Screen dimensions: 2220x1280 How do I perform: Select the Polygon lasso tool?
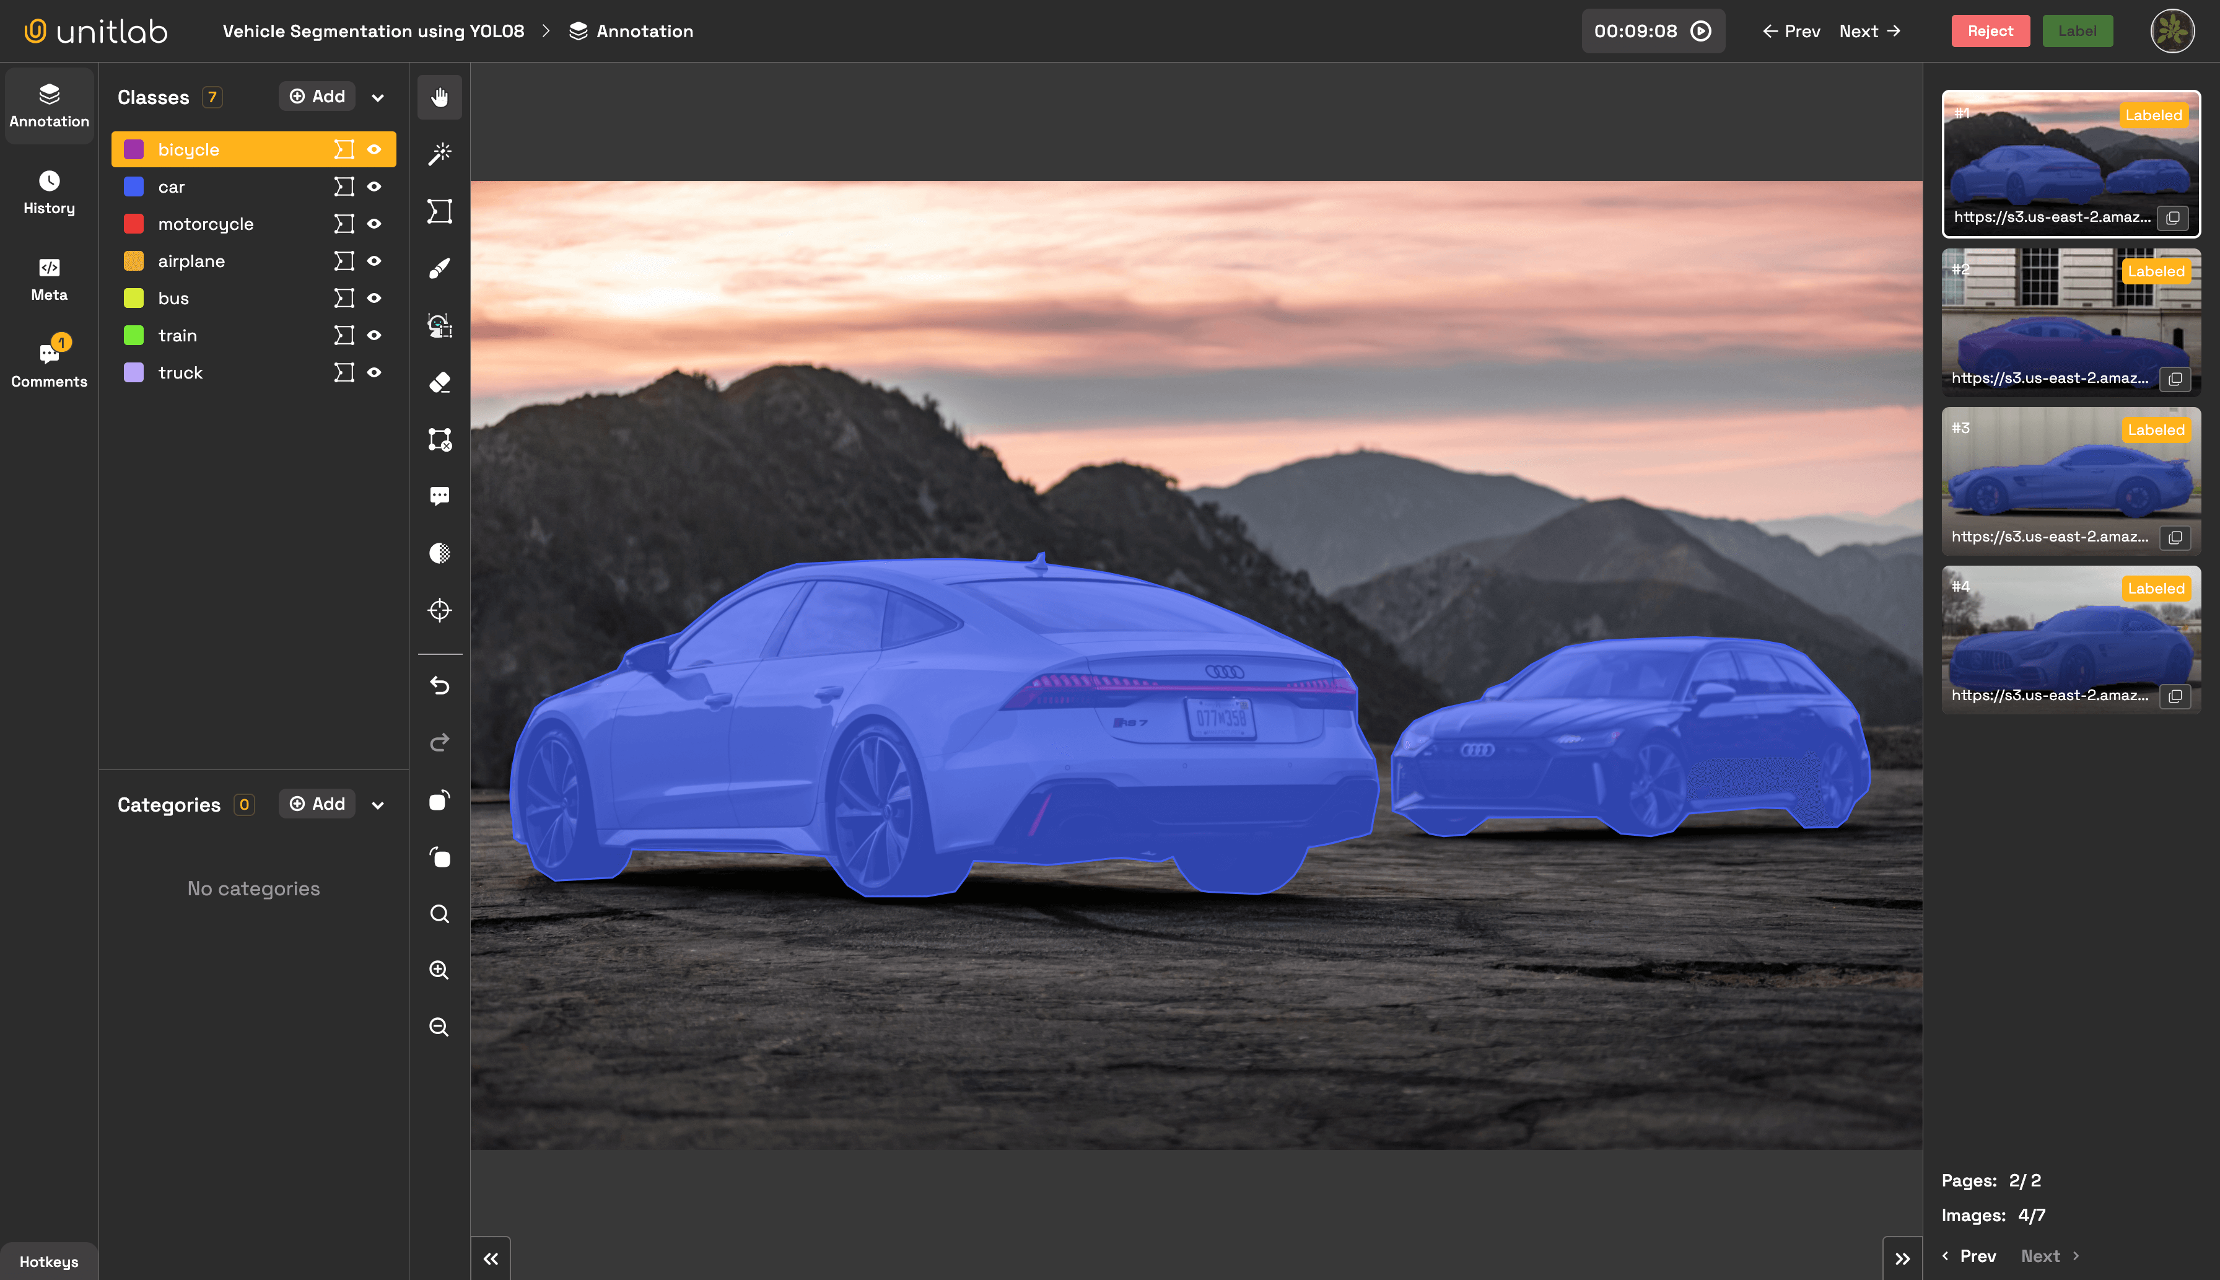click(440, 211)
